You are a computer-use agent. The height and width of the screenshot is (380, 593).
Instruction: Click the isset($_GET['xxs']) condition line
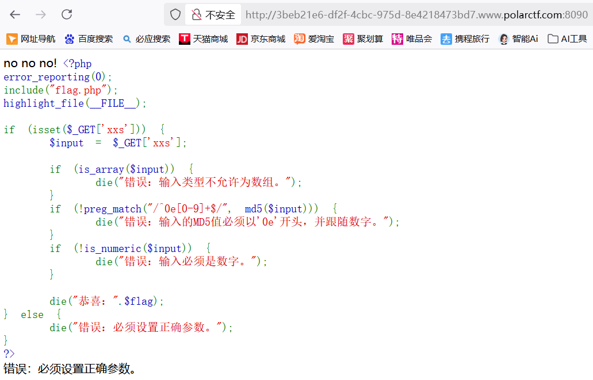coord(85,130)
